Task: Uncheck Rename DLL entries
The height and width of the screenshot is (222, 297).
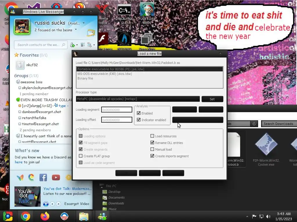Action: click(x=152, y=143)
